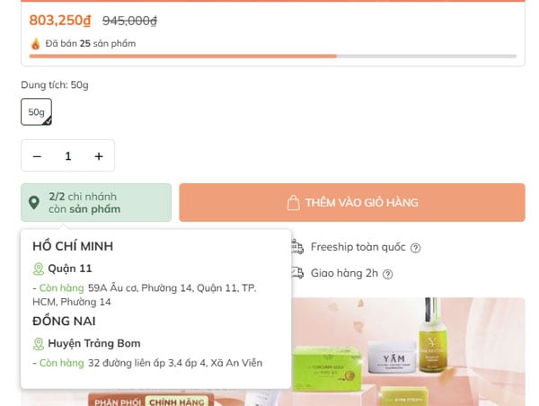Screen dimensions: 539x406
Task: Click map pin icon beside Quận 11
Action: coord(39,269)
